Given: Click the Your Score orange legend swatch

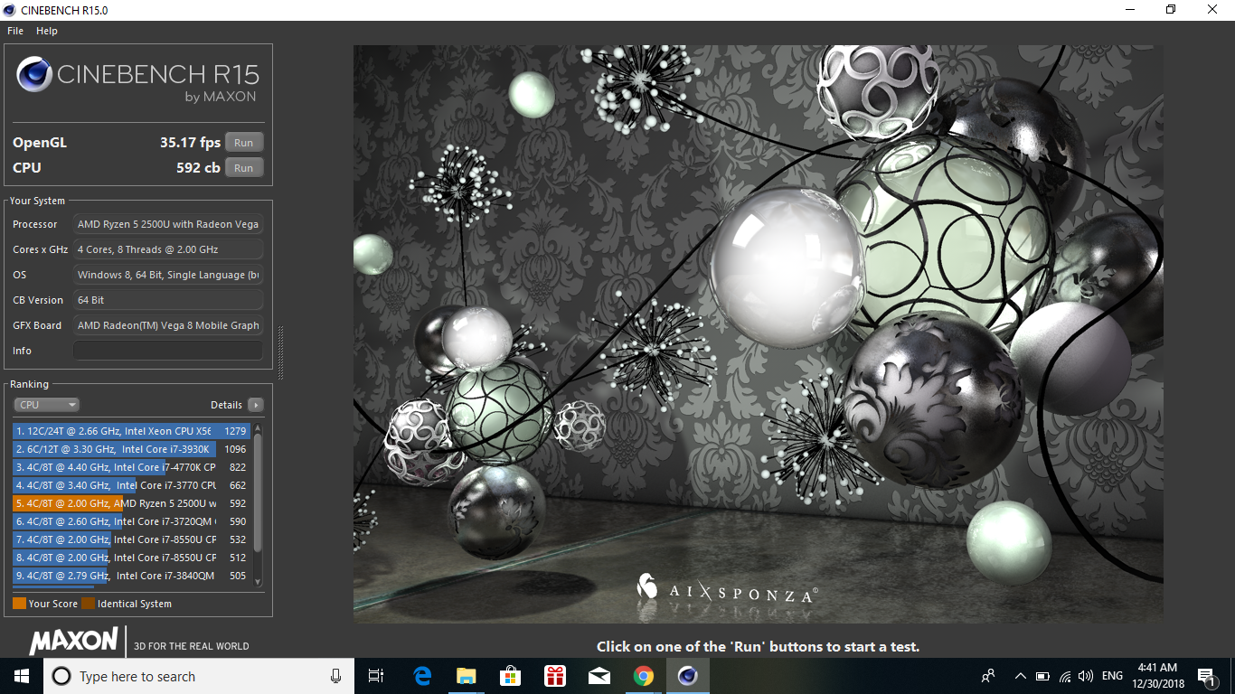Looking at the screenshot, I should pos(19,604).
